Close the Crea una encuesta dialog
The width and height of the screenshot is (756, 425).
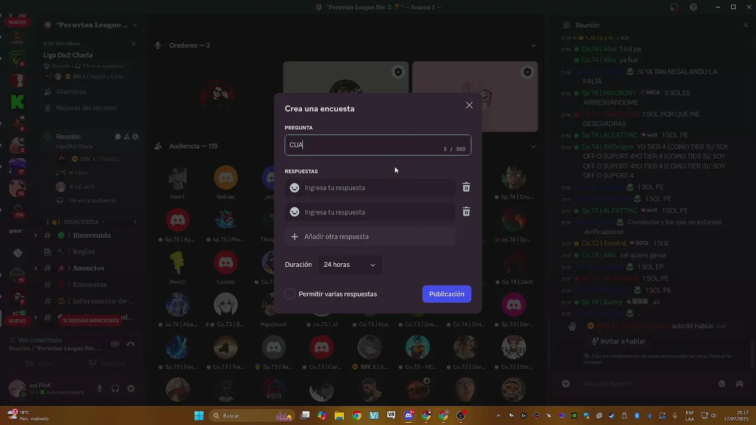469,105
